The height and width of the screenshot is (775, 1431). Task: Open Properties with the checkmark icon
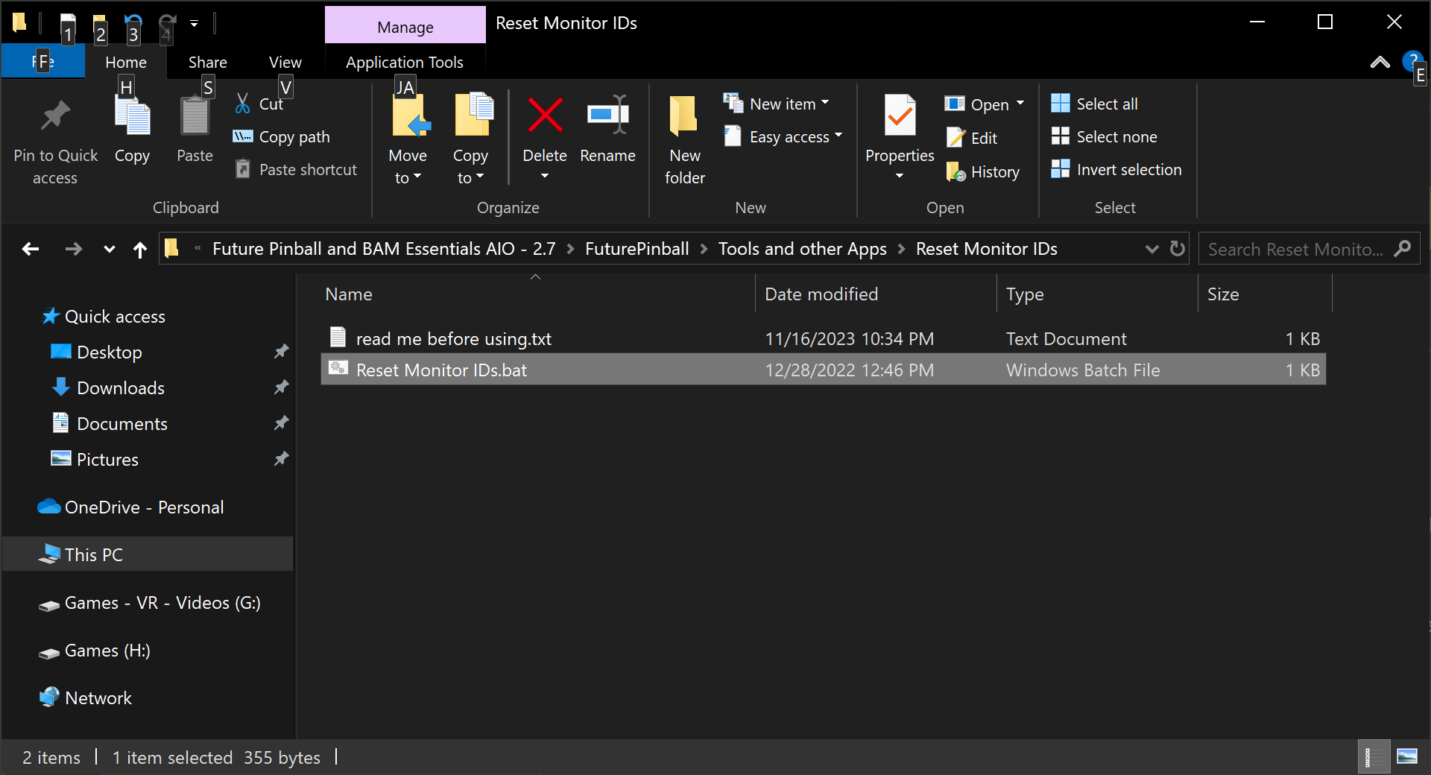(900, 117)
